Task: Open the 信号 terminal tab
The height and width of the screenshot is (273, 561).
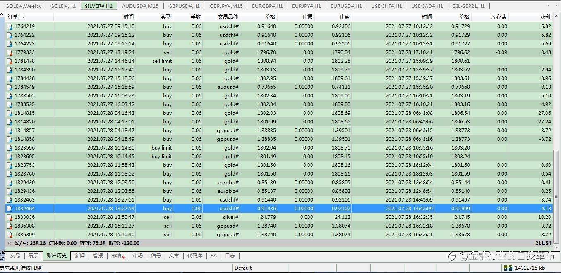Action: pyautogui.click(x=156, y=256)
